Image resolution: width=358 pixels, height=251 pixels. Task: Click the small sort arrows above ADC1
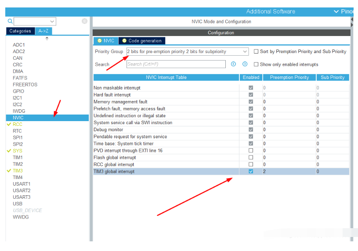click(47, 39)
